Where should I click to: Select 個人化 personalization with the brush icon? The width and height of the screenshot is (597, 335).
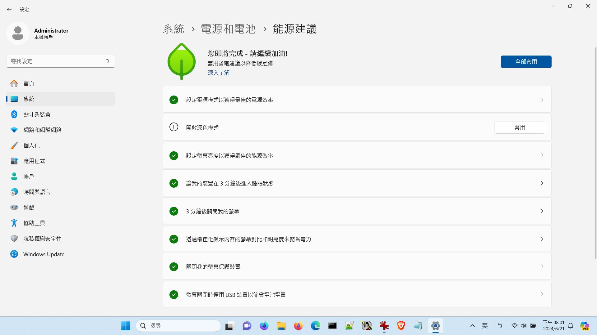pyautogui.click(x=31, y=145)
